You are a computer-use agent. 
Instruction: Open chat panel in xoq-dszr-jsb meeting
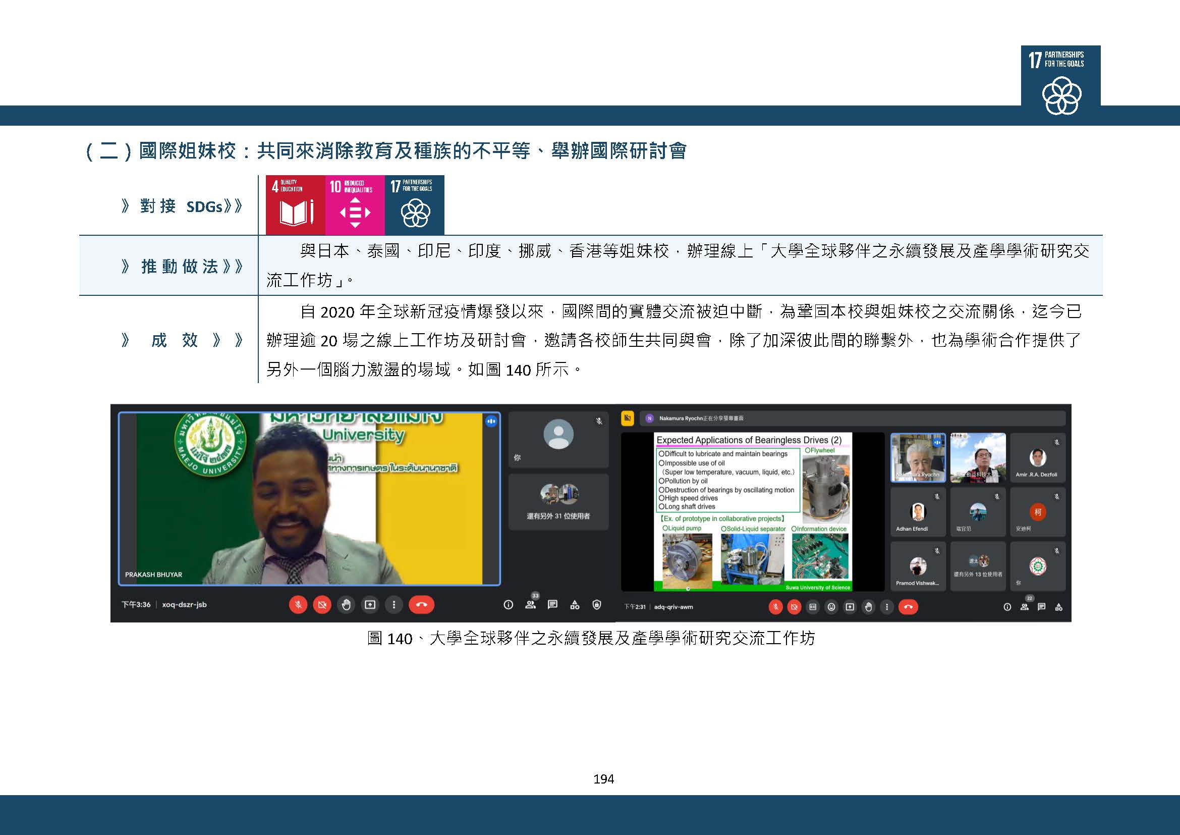552,605
